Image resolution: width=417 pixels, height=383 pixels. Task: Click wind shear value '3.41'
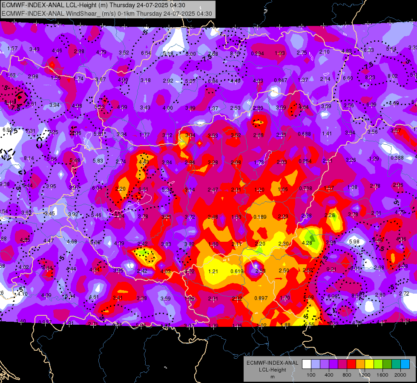pyautogui.click(x=118, y=298)
